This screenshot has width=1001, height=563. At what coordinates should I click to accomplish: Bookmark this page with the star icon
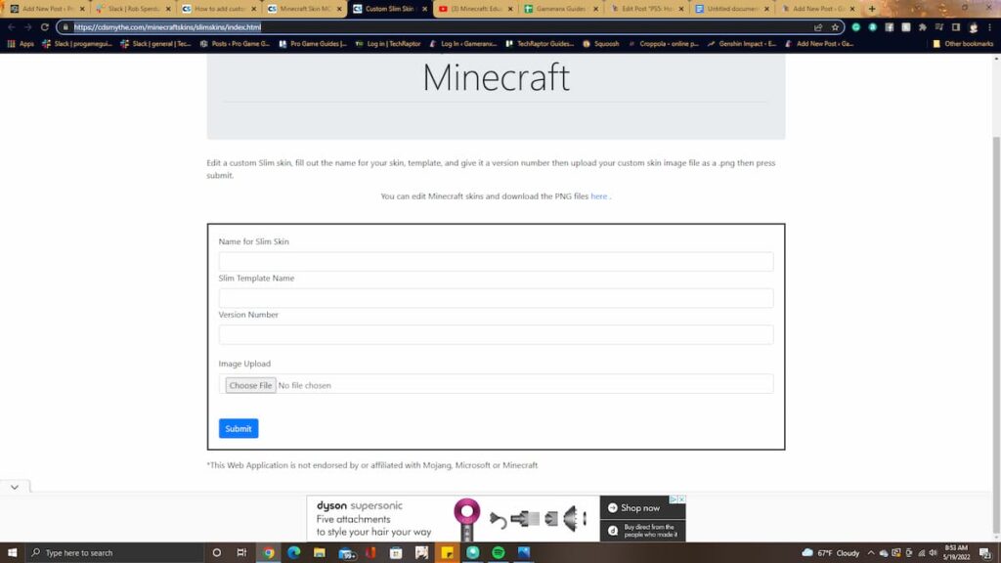point(835,27)
